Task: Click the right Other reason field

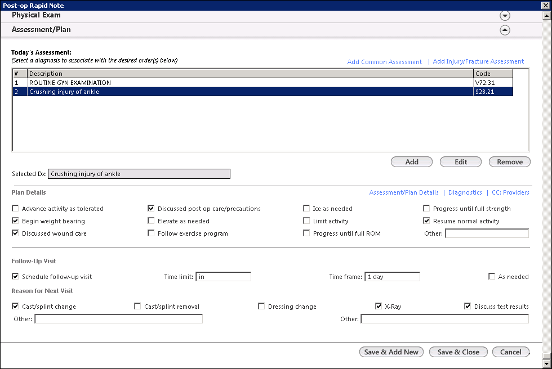Action: click(x=445, y=319)
